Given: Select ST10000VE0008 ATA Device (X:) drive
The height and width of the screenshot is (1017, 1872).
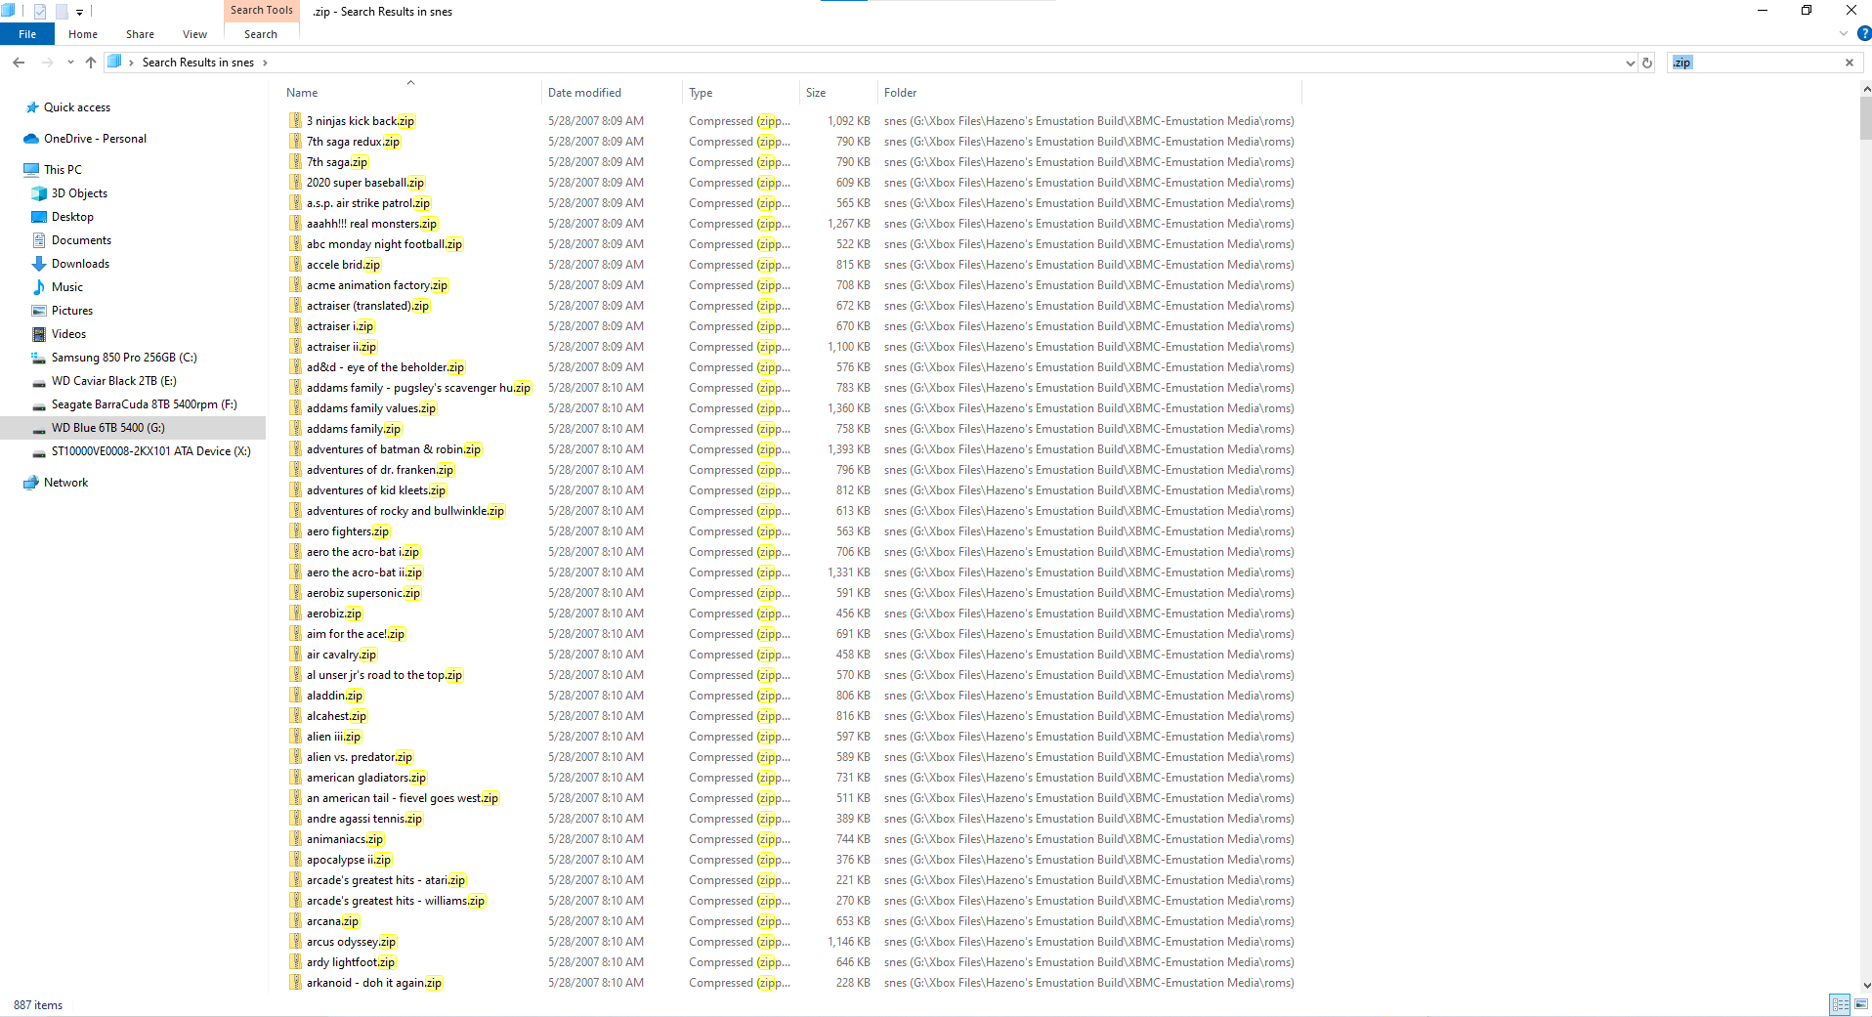Looking at the screenshot, I should (150, 451).
